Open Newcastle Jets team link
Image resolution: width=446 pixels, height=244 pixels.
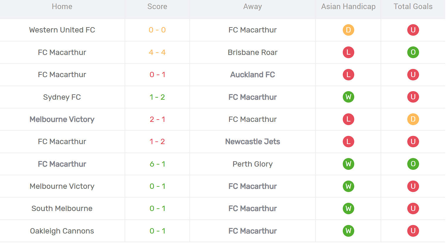(252, 141)
